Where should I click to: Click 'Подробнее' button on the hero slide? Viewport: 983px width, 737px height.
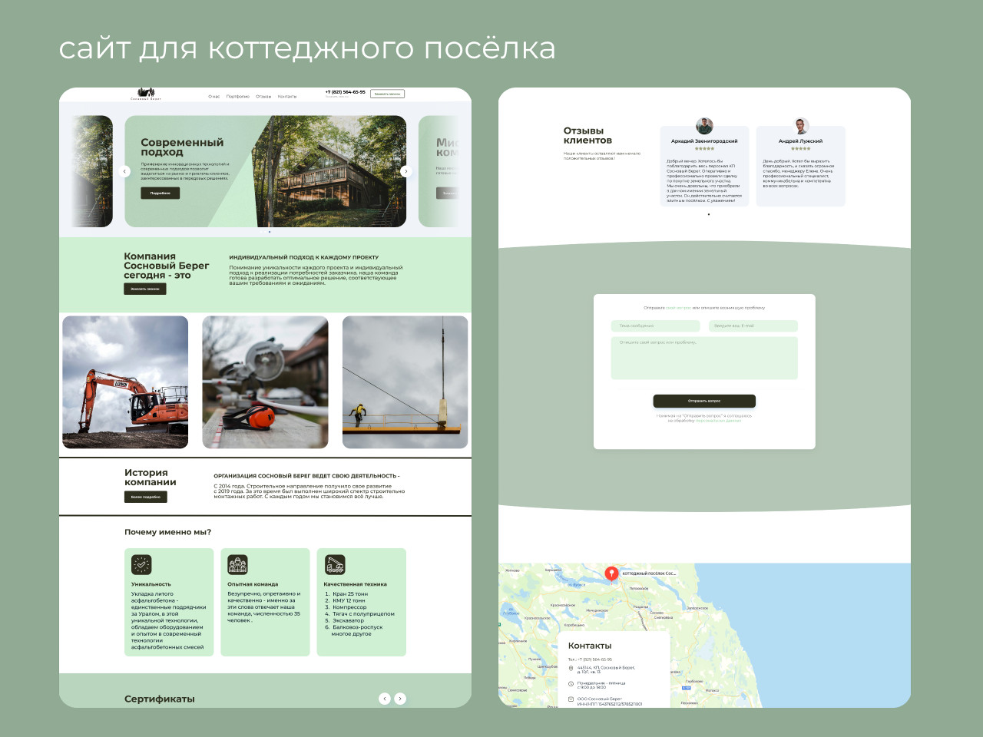coord(160,193)
